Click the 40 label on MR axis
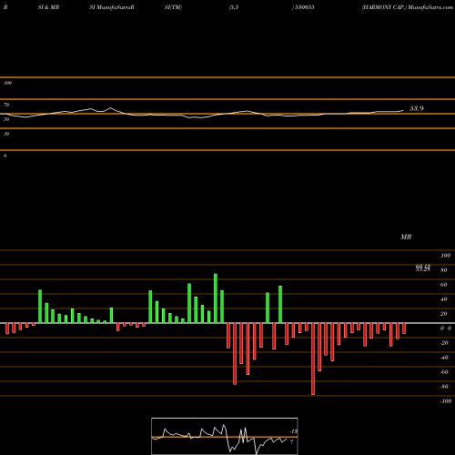The width and height of the screenshot is (455, 455). click(x=444, y=299)
